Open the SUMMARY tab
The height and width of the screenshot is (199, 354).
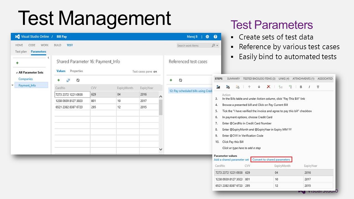(x=234, y=78)
